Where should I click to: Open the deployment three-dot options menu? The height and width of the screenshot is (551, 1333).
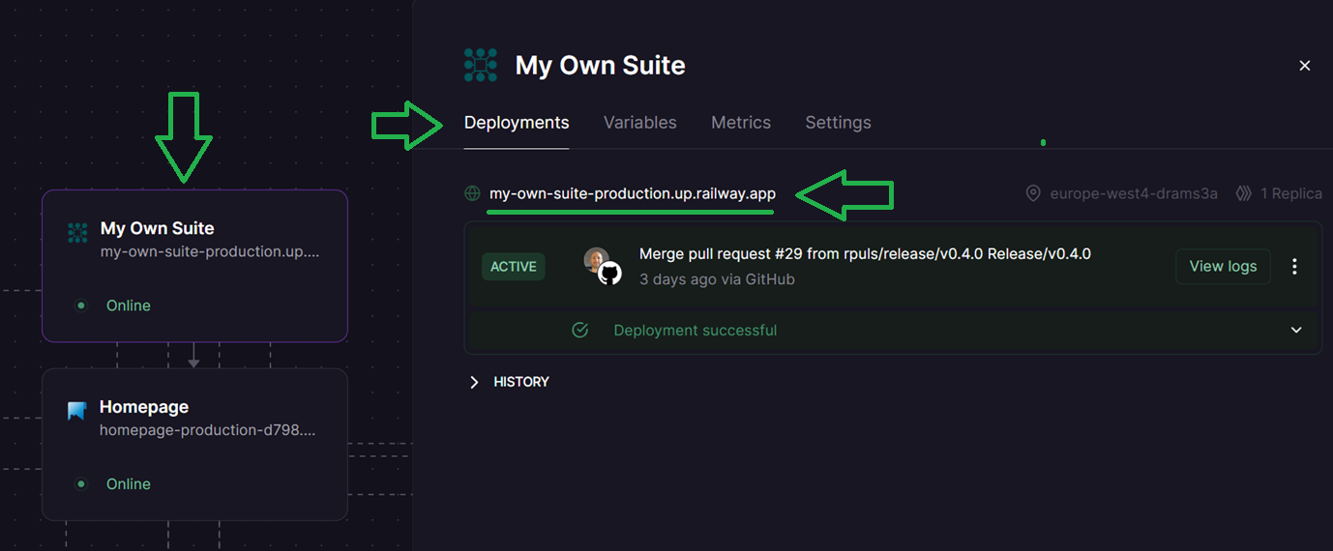pos(1294,267)
